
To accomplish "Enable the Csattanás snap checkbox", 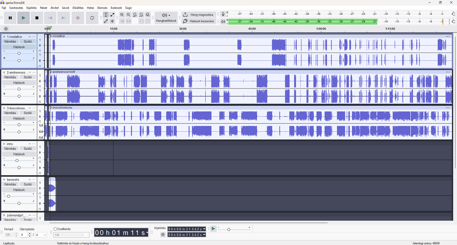I will [55, 229].
